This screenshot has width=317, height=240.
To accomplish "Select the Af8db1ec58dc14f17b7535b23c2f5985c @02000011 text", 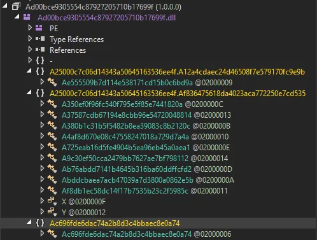I will 144,191.
